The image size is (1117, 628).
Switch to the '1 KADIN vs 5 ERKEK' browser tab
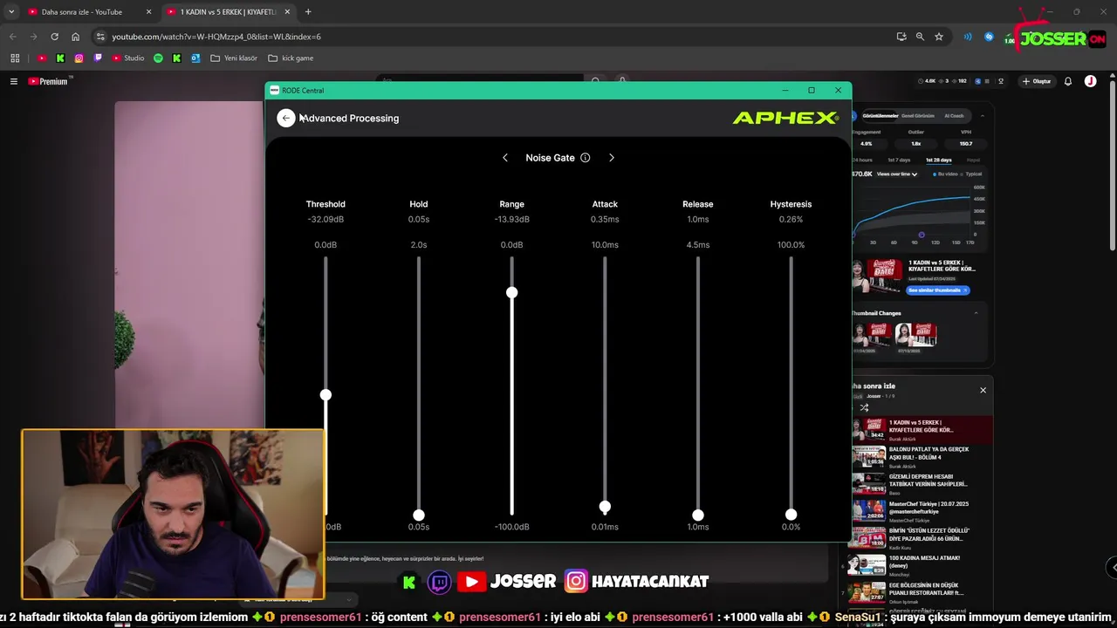[x=228, y=12]
